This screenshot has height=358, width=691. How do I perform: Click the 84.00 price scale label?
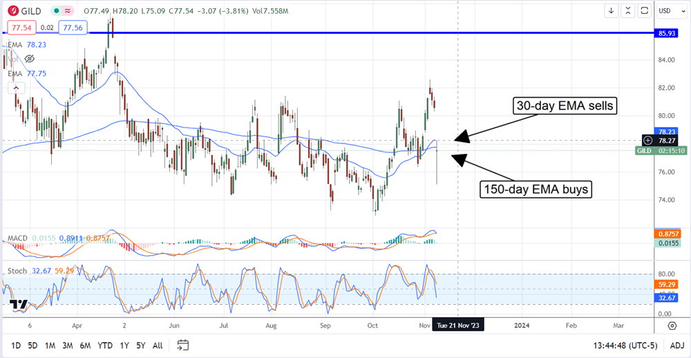666,60
